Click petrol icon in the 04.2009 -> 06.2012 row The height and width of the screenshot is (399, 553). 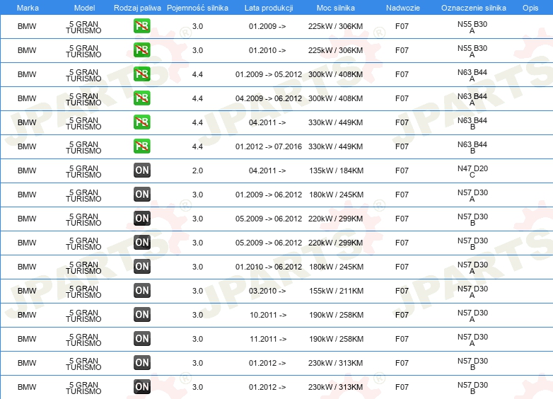coord(141,98)
